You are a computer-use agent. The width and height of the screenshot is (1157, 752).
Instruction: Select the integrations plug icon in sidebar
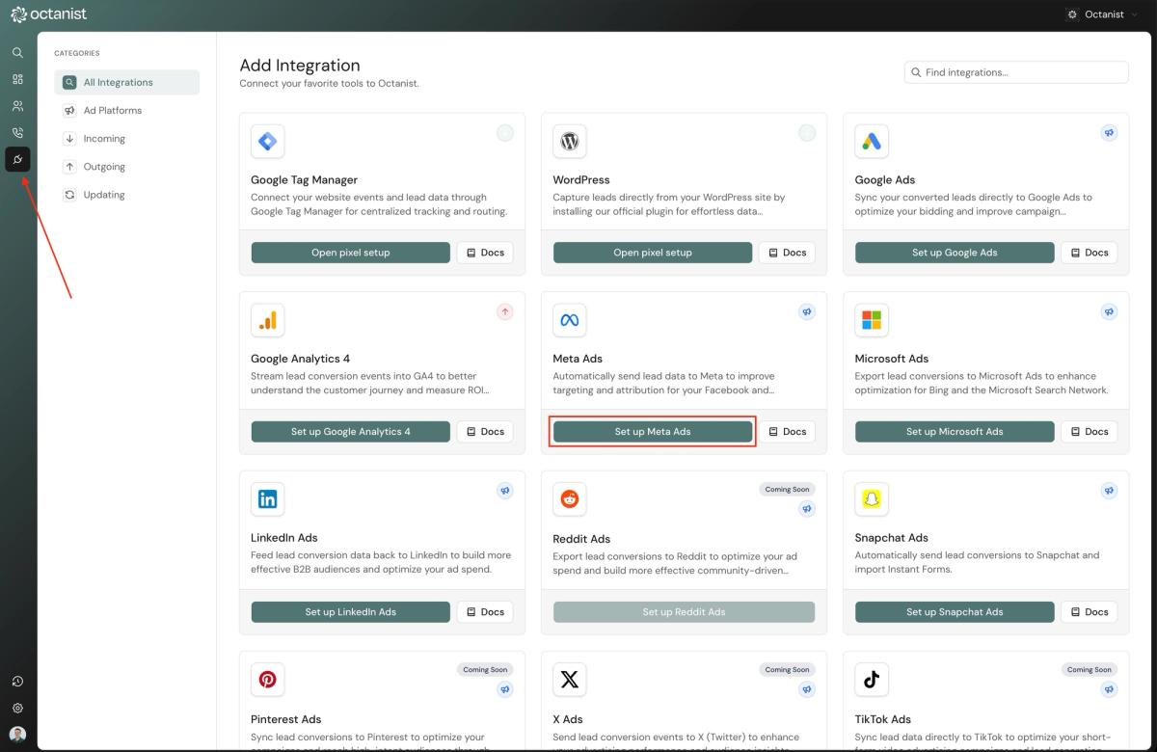click(x=17, y=160)
